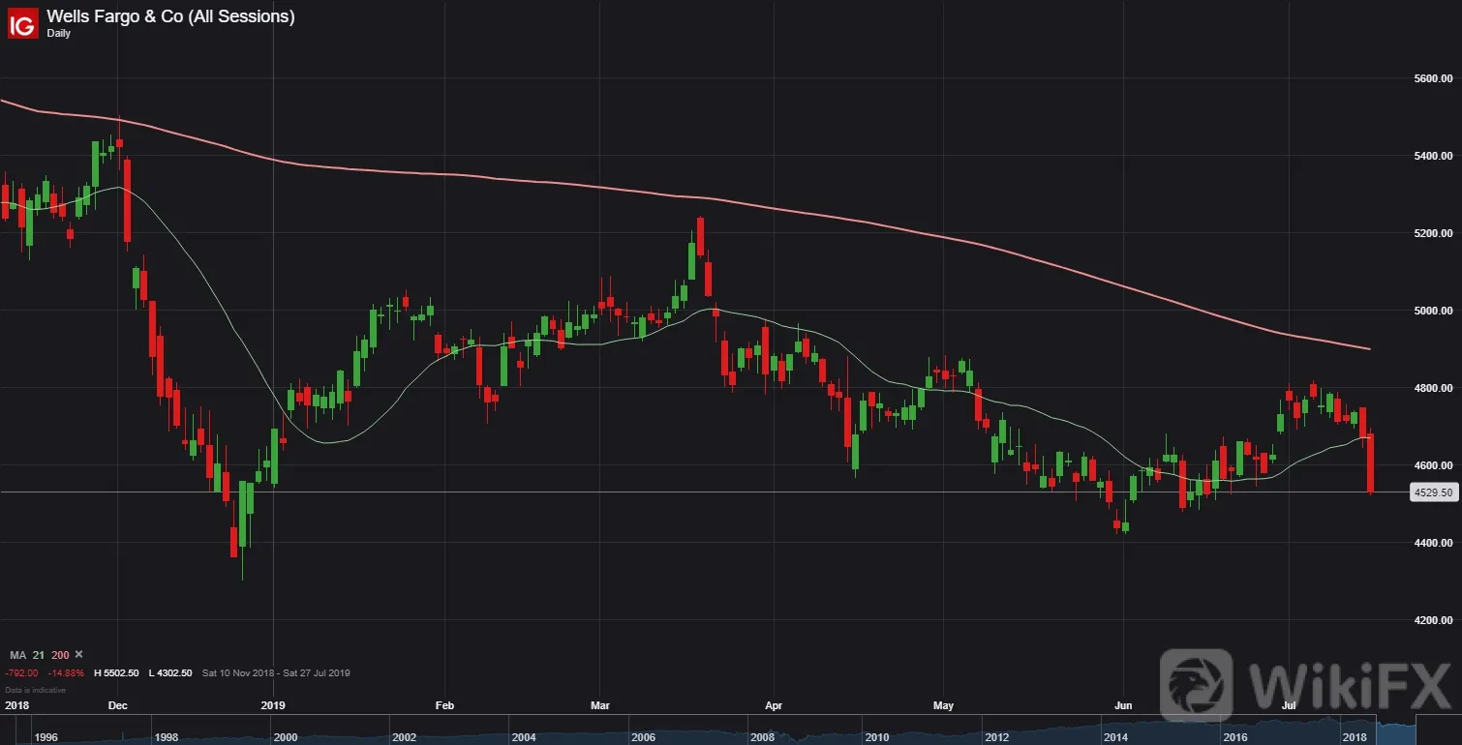Click the current price tag 4529.50

pos(1434,492)
